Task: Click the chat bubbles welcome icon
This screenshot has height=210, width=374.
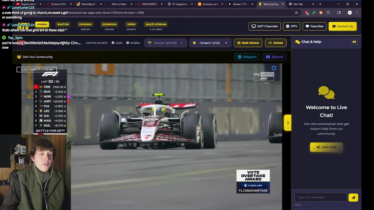Action: (x=326, y=92)
